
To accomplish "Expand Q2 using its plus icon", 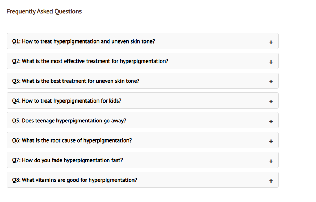I will tap(271, 62).
